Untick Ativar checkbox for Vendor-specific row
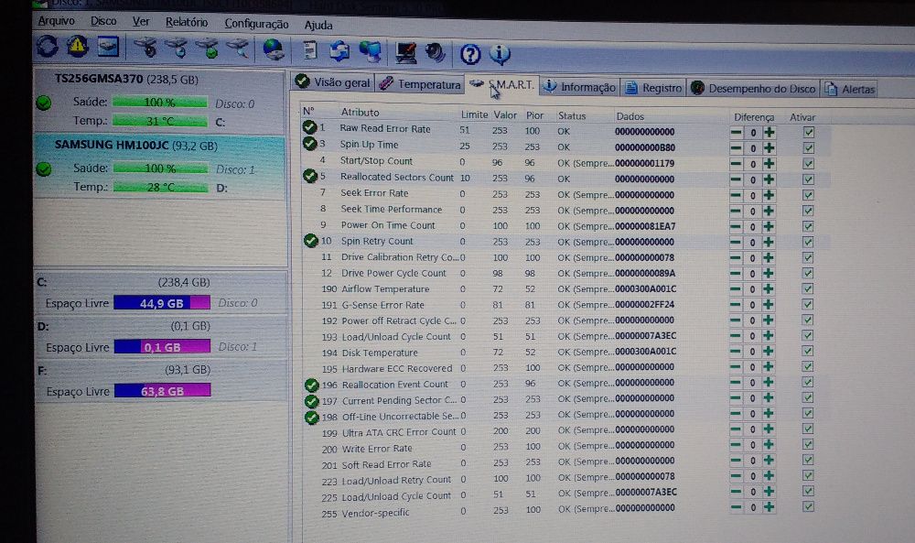This screenshot has width=915, height=543. pos(808,506)
